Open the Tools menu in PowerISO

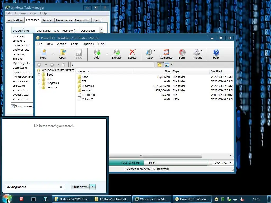pyautogui.click(x=74, y=44)
